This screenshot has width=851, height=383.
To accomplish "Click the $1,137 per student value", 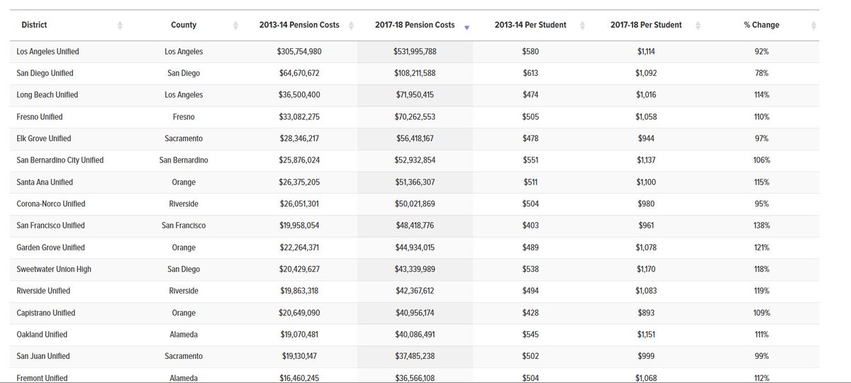I will pyautogui.click(x=646, y=160).
